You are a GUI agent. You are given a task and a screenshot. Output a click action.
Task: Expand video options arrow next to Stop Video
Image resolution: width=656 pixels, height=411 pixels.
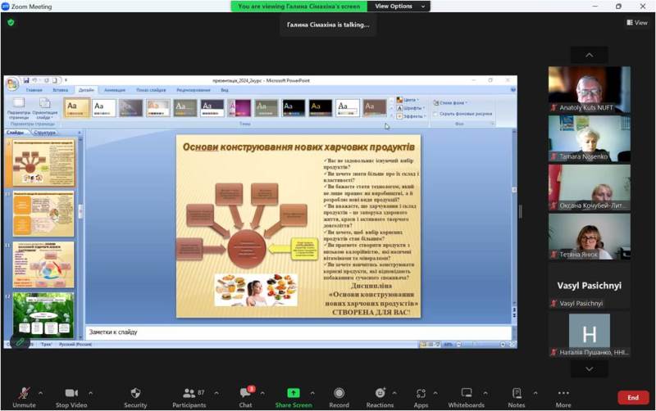[x=90, y=393]
